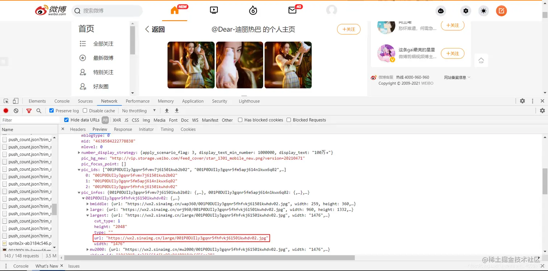Close the request details pane
Viewport: 548px width, 271px height.
click(x=63, y=129)
